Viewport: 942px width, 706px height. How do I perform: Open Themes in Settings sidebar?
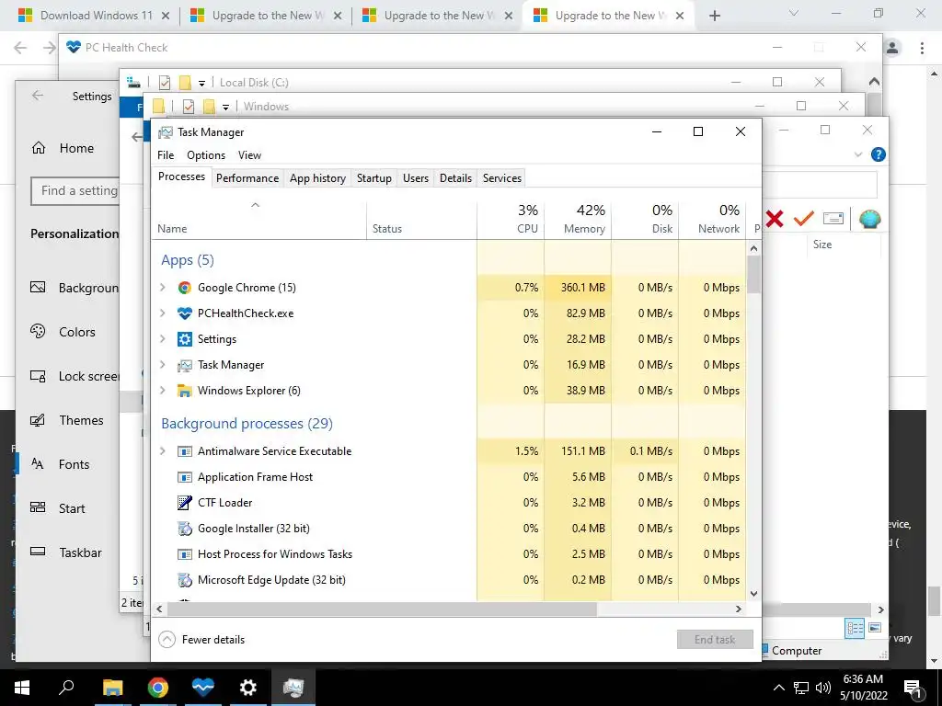68,420
